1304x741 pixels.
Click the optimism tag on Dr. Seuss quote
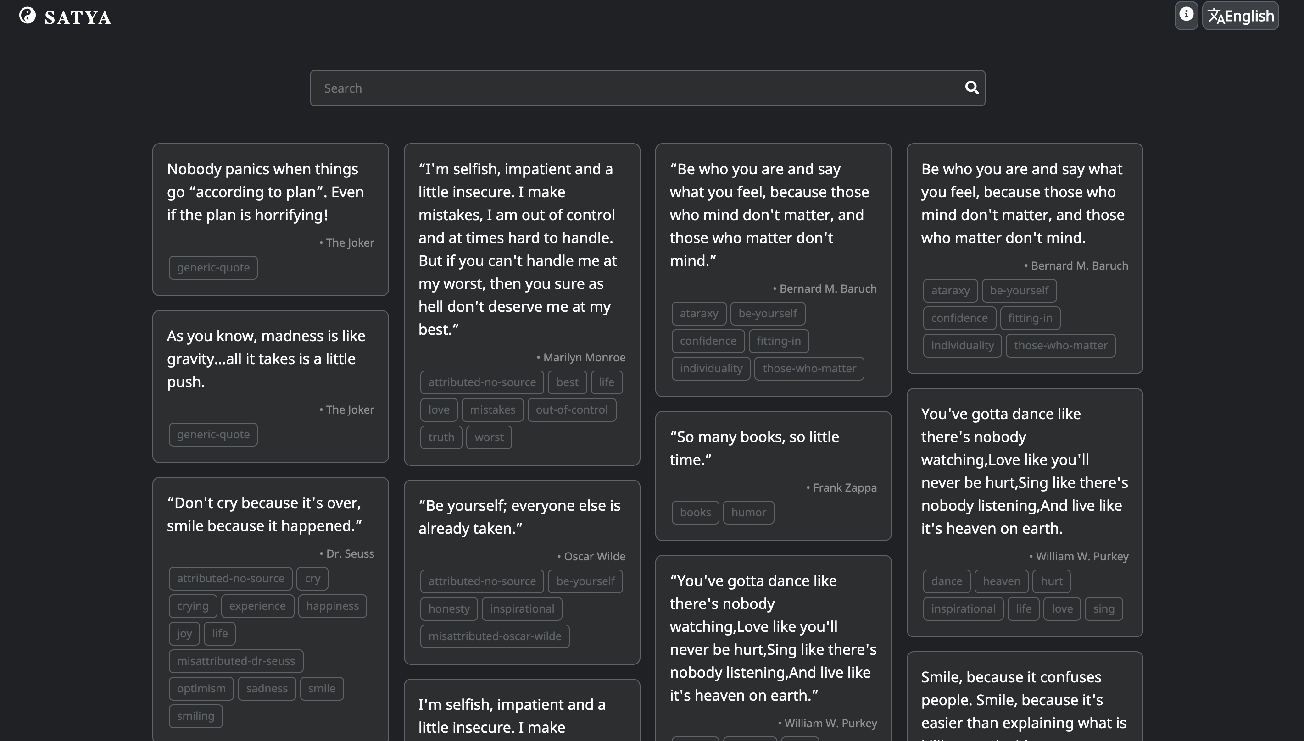click(x=201, y=688)
